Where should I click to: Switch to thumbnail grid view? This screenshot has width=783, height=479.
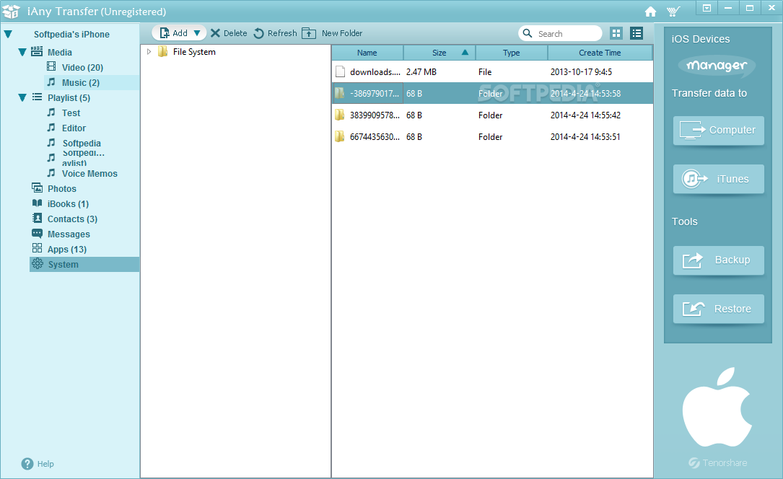616,33
